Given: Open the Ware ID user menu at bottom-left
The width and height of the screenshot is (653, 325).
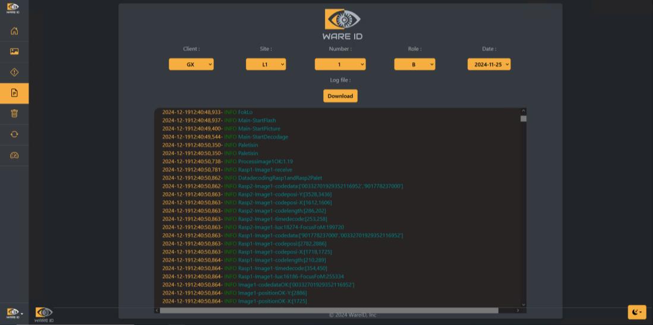Looking at the screenshot, I should coord(14,313).
